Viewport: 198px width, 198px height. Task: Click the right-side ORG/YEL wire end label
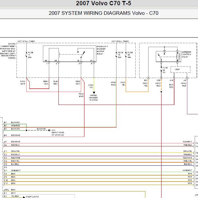(188, 151)
